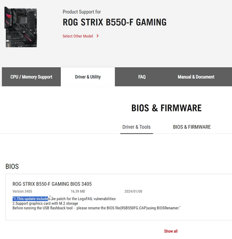This screenshot has height=239, width=232.
Task: Open the Select Other Model link
Action: click(x=78, y=36)
